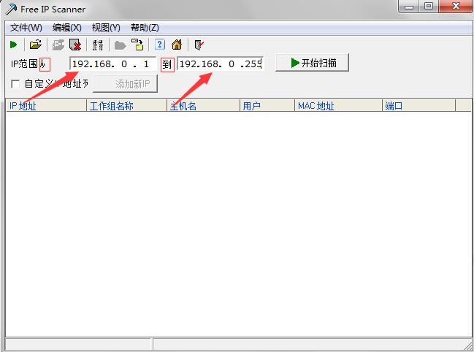The width and height of the screenshot is (474, 352).
Task: Enable the 自定义 IP address list checkbox
Action: pyautogui.click(x=15, y=84)
